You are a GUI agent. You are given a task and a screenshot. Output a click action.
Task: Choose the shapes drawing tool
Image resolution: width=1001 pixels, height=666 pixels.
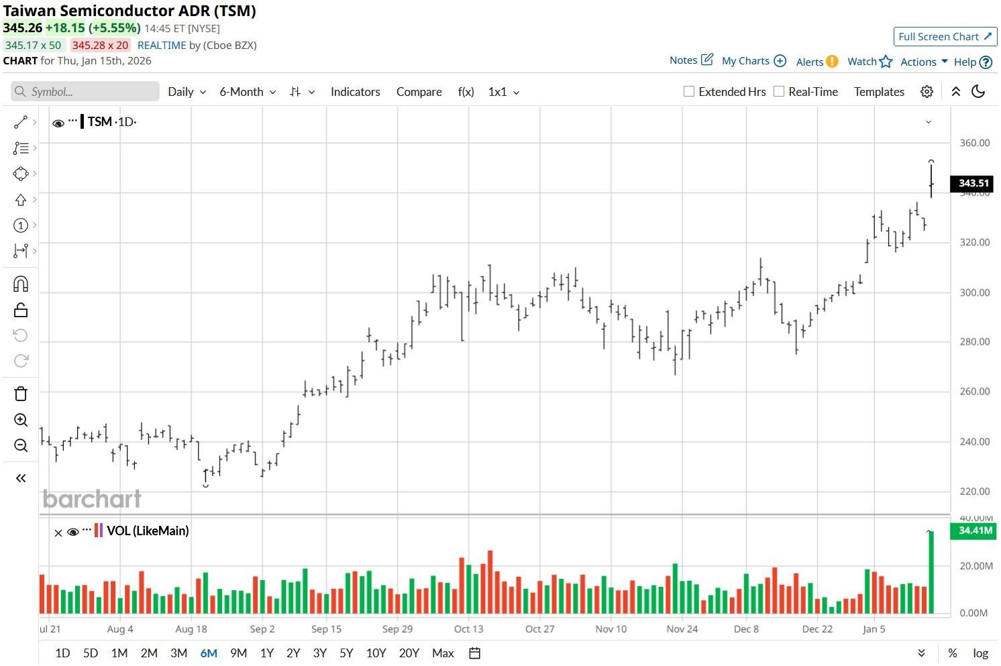[21, 174]
